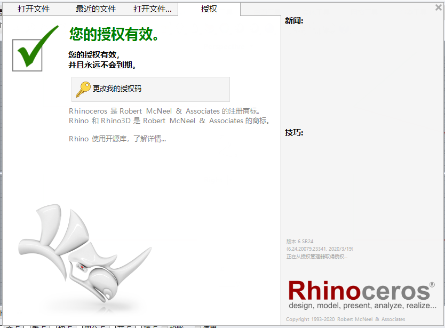Toggle the 顶点 osnap checkbox
This screenshot has height=328, width=445.
(141, 326)
